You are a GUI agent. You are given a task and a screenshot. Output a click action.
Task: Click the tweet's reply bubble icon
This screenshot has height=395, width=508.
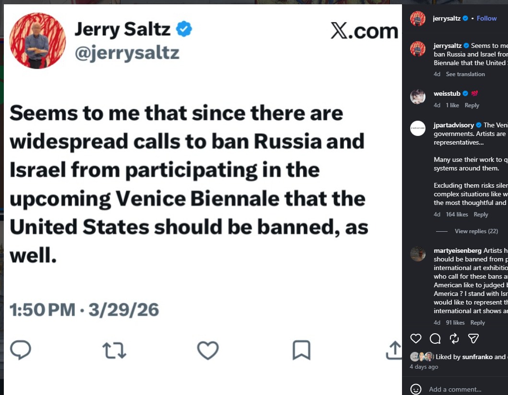point(21,350)
